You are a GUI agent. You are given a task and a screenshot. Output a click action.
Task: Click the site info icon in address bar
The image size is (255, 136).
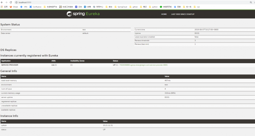click(16, 3)
